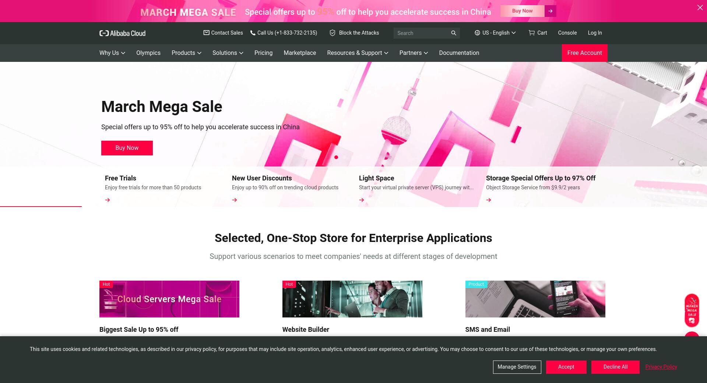Click the Light Space heading
The image size is (707, 383).
click(x=376, y=178)
